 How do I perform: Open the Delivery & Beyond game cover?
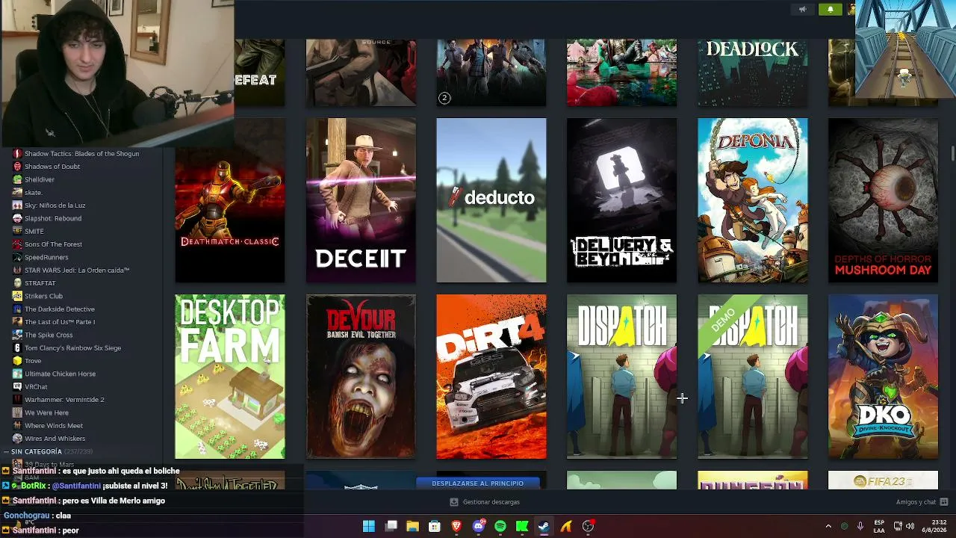pos(622,200)
